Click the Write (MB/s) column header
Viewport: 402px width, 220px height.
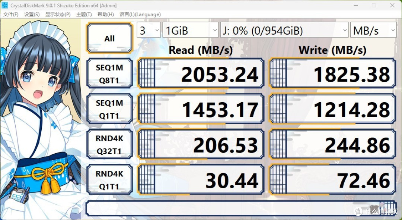coord(332,50)
